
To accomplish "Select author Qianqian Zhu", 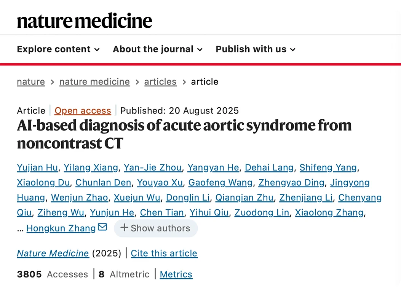I will point(244,198).
